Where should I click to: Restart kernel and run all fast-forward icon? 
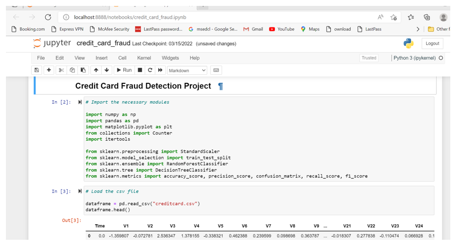[x=160, y=70]
